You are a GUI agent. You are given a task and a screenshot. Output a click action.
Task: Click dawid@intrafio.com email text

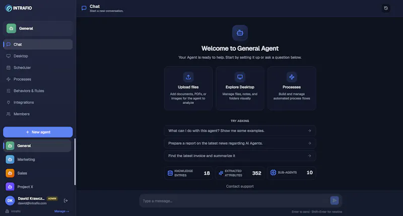tap(32, 203)
